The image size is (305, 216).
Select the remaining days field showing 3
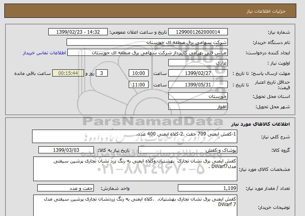pyautogui.click(x=102, y=73)
